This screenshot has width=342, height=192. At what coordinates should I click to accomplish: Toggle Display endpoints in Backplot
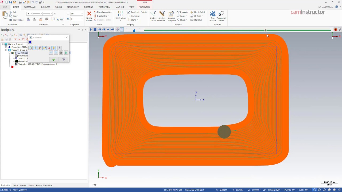click(x=49, y=48)
